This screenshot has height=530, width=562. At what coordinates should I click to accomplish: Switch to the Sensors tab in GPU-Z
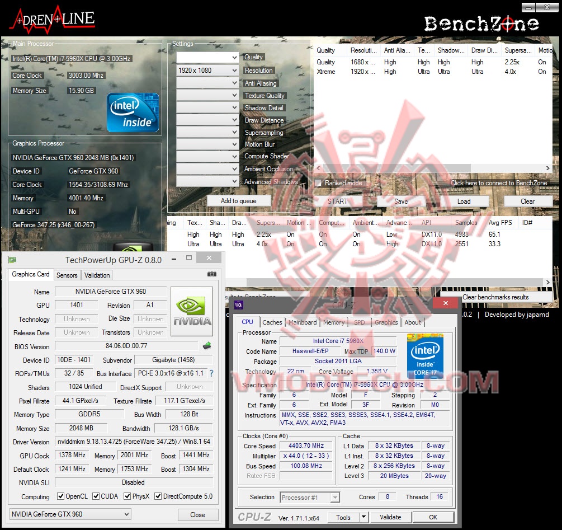pos(67,275)
